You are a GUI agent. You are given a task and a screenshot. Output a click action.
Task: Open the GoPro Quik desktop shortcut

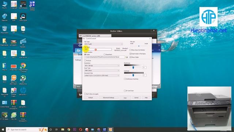coord(23,17)
